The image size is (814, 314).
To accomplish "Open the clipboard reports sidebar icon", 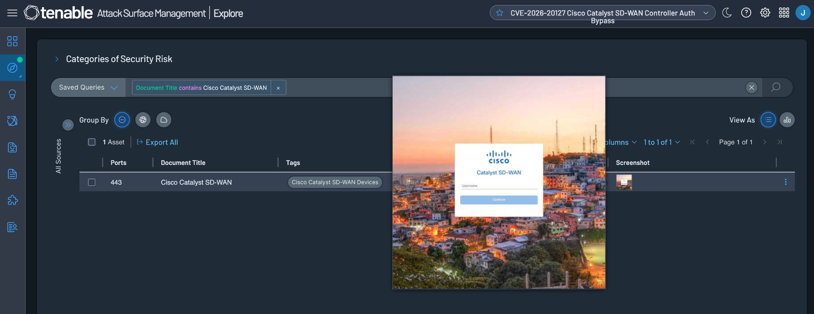I will (x=12, y=147).
